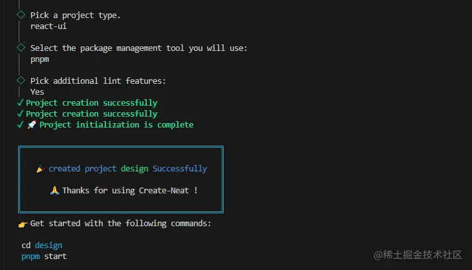Image resolution: width=472 pixels, height=270 pixels.
Task: Click the diamond marker beside Pick a project type
Action: 21,14
